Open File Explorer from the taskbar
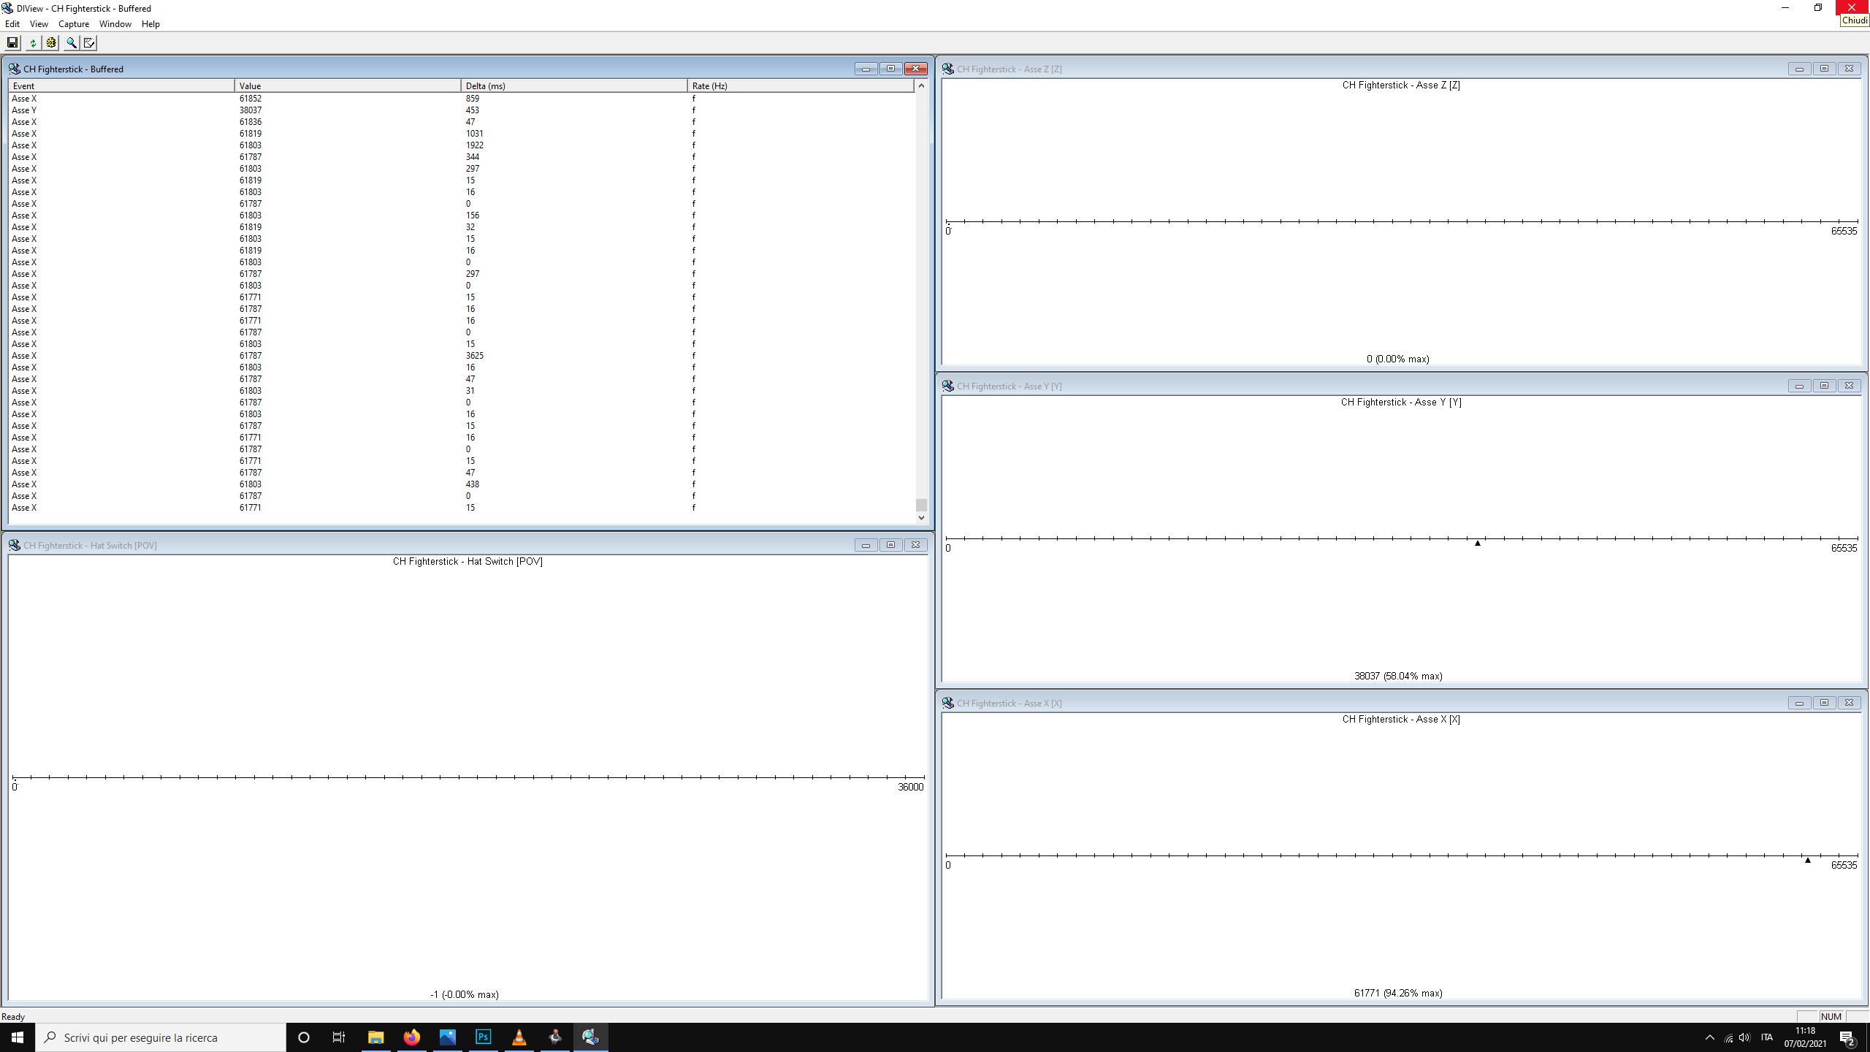The height and width of the screenshot is (1052, 1870). [x=375, y=1037]
